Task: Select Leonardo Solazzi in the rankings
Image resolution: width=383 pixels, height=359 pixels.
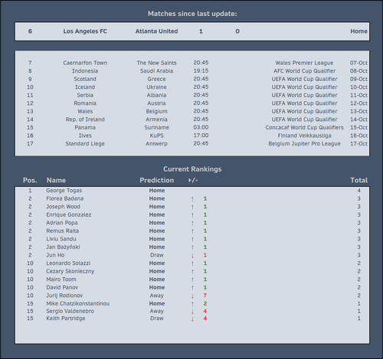Action: [68, 263]
